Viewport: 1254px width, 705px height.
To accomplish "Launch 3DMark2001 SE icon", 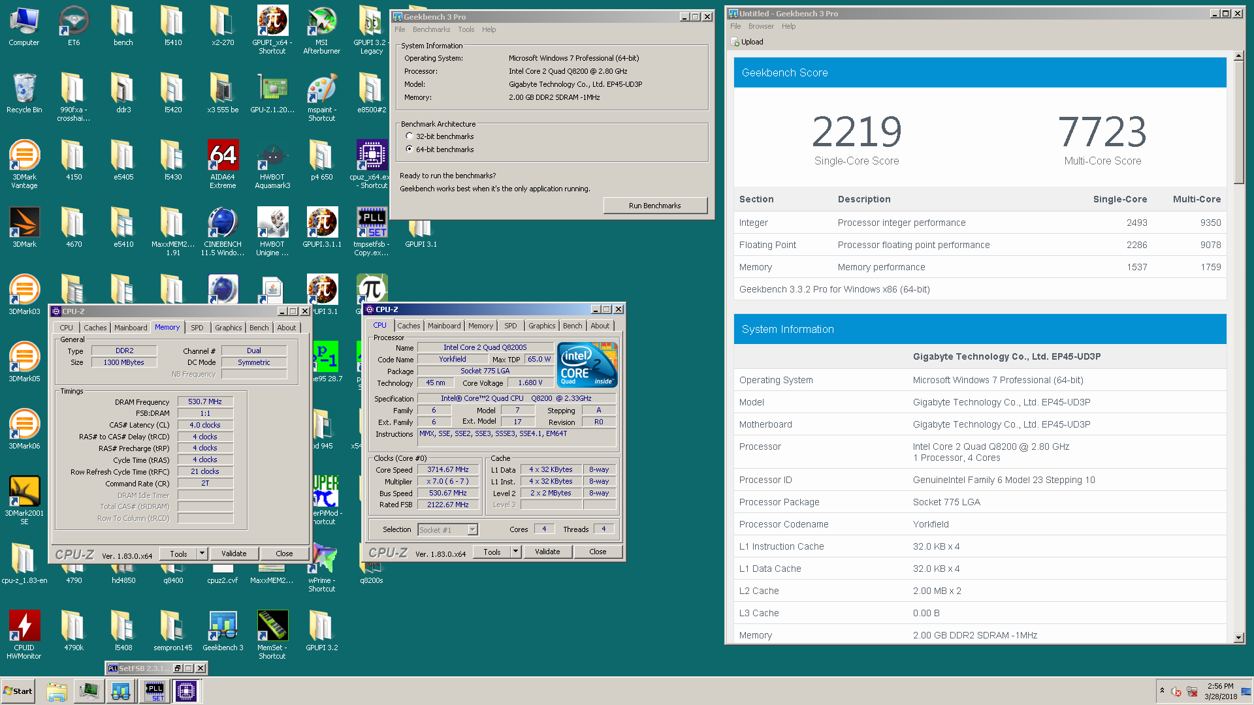I will (24, 501).
